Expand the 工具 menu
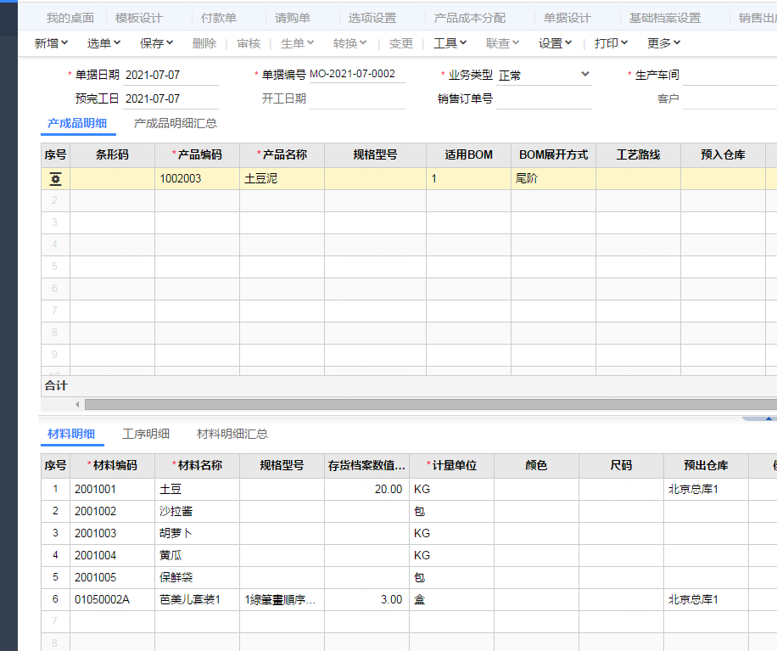Image resolution: width=777 pixels, height=651 pixels. click(x=450, y=43)
